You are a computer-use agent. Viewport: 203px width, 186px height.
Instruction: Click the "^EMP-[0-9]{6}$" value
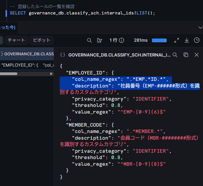tap(142, 112)
